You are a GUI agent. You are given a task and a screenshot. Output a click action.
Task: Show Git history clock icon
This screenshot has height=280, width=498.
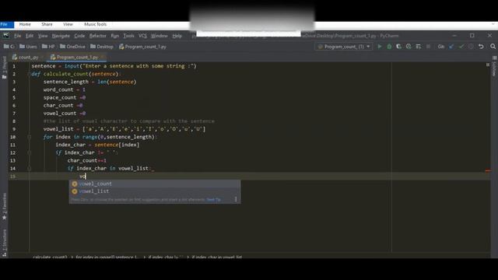tap(471, 47)
